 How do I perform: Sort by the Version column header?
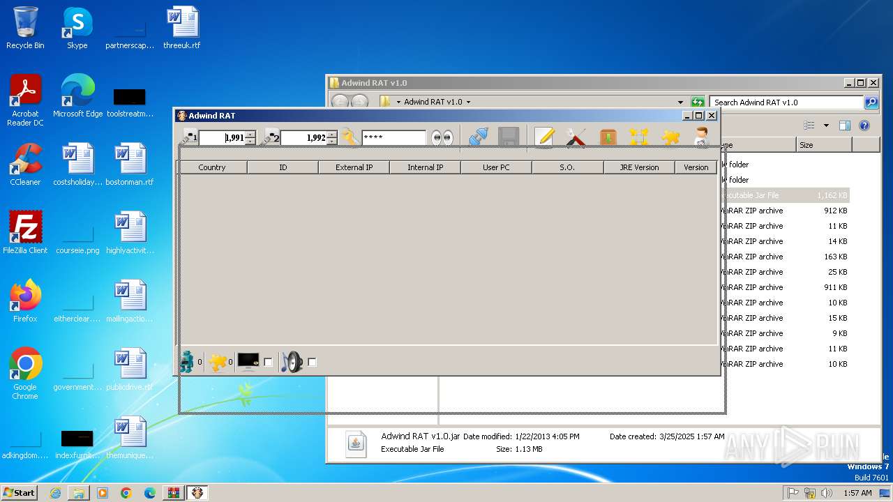point(696,167)
